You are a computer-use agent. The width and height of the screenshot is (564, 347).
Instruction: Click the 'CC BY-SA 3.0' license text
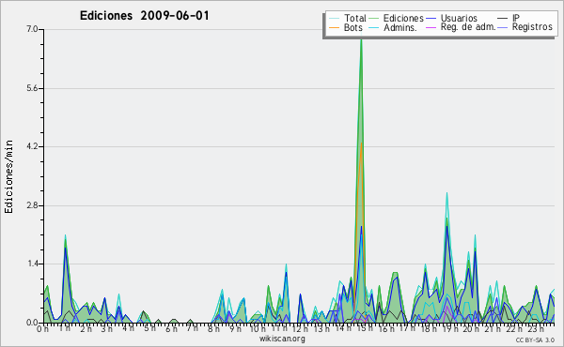(x=535, y=340)
